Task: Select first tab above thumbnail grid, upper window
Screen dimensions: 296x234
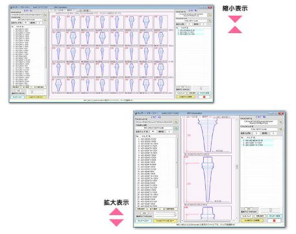Action: 58,10
